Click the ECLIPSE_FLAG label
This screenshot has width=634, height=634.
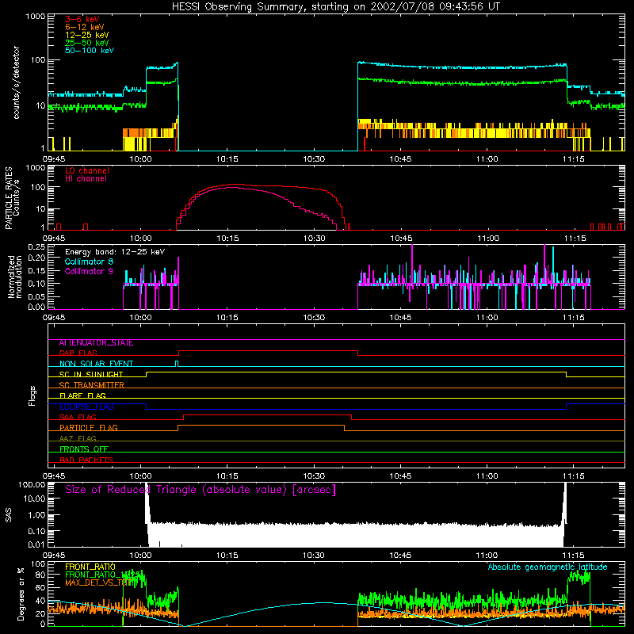point(86,407)
